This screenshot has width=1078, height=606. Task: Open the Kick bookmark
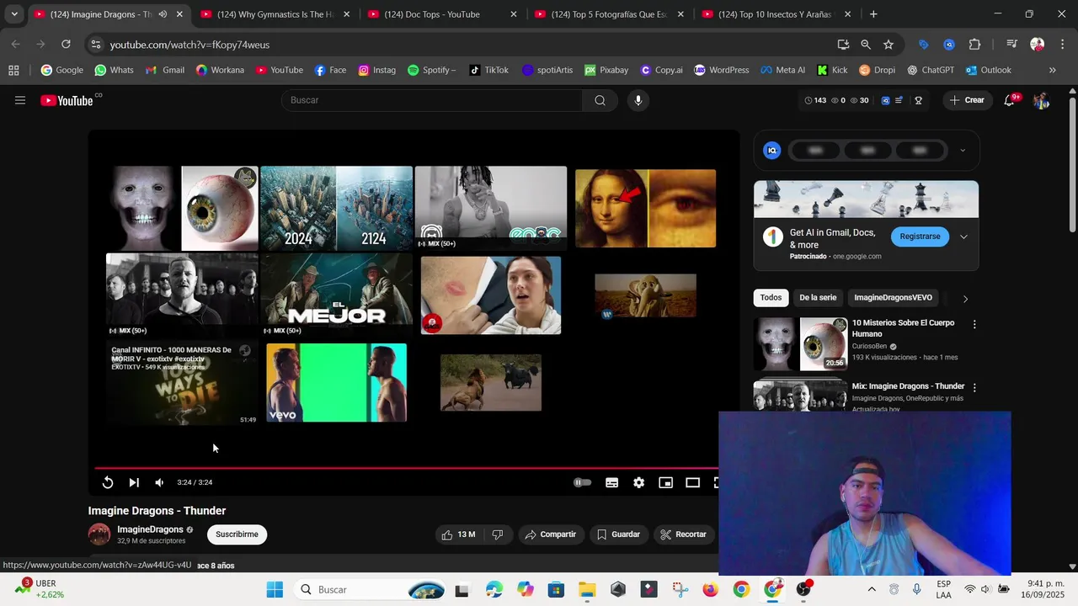[830, 71]
